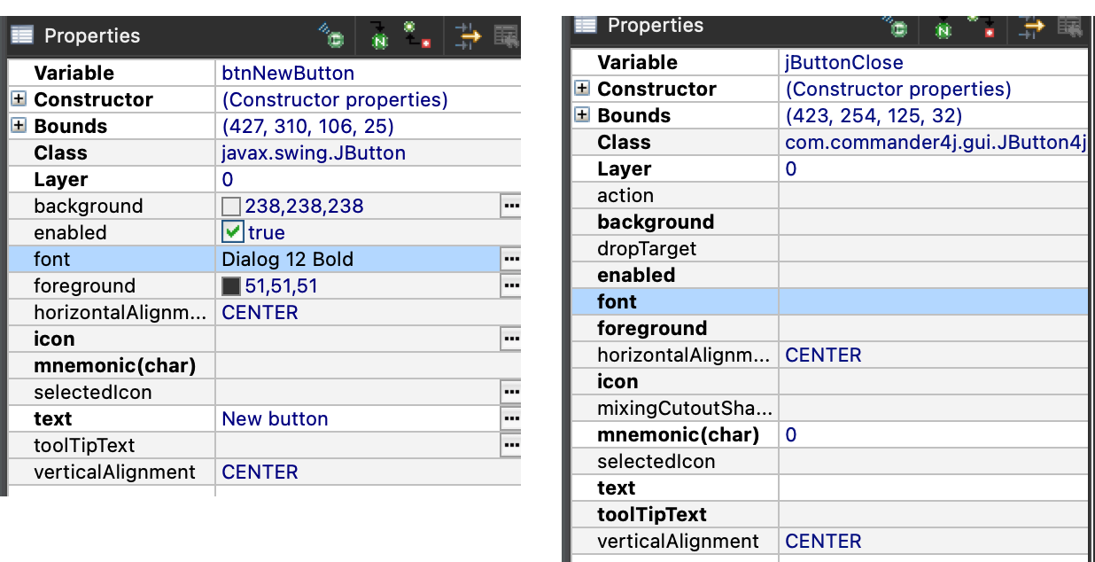Click Layer value 0 in jButtonClose panel
The width and height of the screenshot is (1095, 562).
tap(791, 168)
